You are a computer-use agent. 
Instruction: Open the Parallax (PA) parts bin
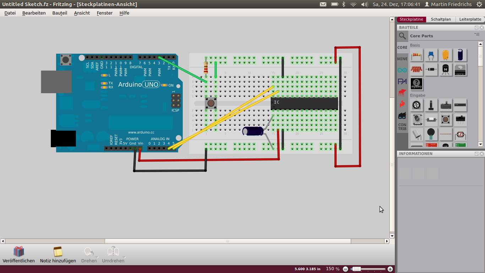pyautogui.click(x=402, y=81)
